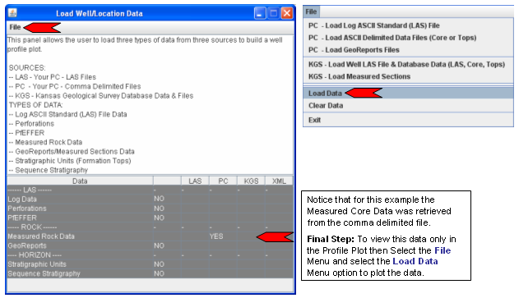Select the Measured Rock Data row

tap(150, 236)
